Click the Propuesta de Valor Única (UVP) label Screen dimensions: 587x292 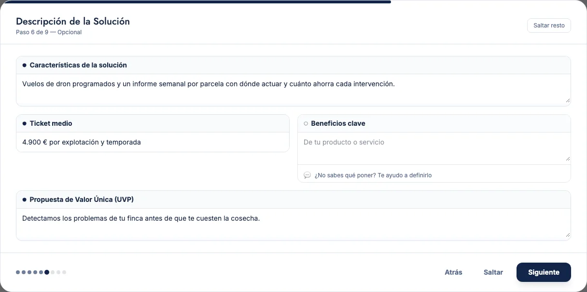click(82, 199)
